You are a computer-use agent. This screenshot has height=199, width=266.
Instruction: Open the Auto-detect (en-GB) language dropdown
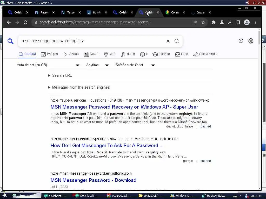tap(48, 65)
